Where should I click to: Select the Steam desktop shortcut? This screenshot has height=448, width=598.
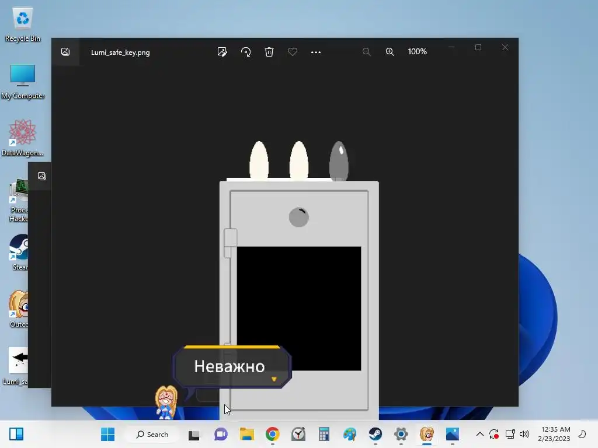tap(19, 252)
